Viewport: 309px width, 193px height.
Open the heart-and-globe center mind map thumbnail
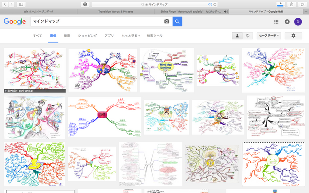tap(103, 70)
